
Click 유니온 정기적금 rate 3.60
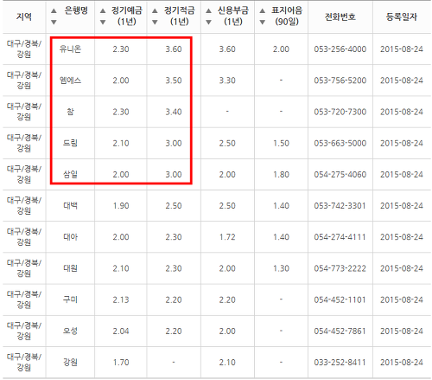[x=174, y=49]
